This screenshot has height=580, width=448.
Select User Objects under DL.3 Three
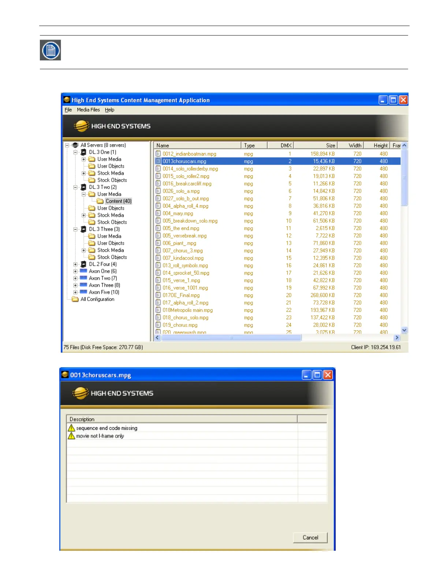(x=111, y=243)
